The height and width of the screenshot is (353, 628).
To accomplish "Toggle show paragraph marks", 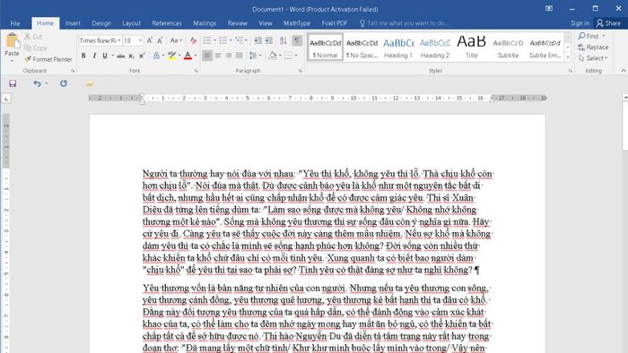I will (297, 40).
